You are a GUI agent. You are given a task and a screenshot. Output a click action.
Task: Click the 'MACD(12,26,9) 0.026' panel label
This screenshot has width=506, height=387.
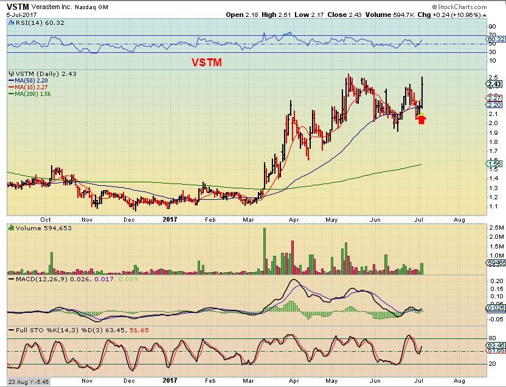tap(52, 279)
